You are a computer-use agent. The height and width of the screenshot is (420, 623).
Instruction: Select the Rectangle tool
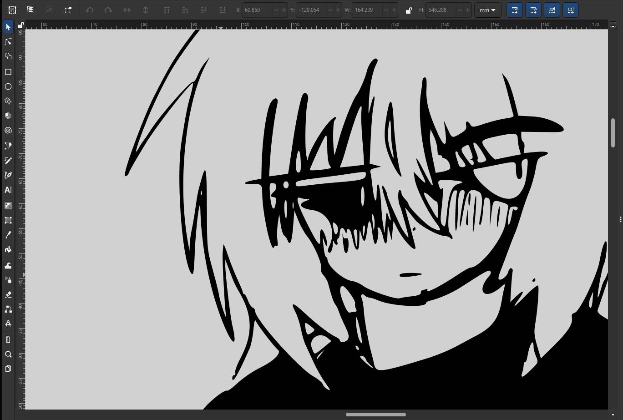click(8, 72)
